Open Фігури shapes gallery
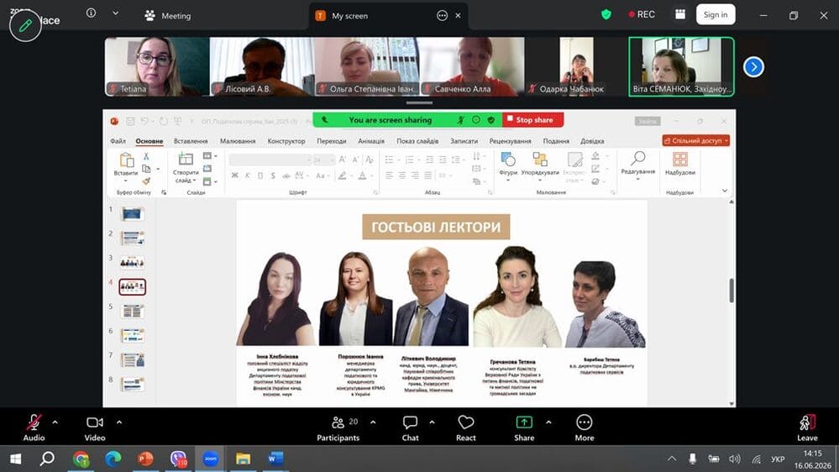Viewport: 839px width, 472px height. [x=508, y=165]
